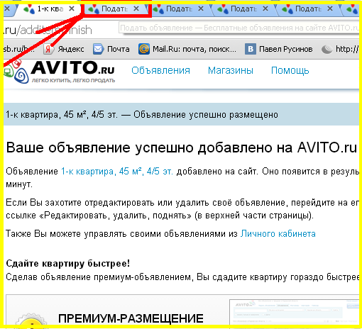Open the '1-к квартира, 45 м², 4/5 эт.' listing link

tap(117, 171)
